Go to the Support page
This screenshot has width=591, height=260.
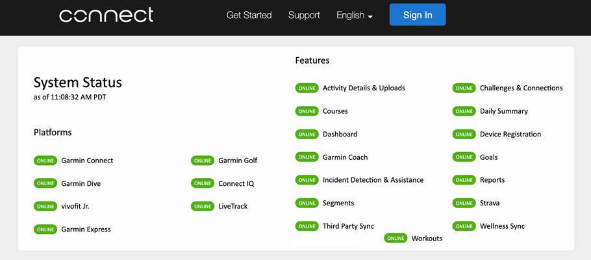304,15
